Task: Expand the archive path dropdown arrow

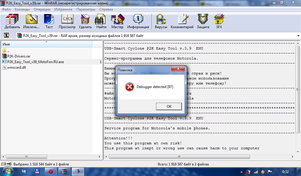Action: click(x=298, y=35)
